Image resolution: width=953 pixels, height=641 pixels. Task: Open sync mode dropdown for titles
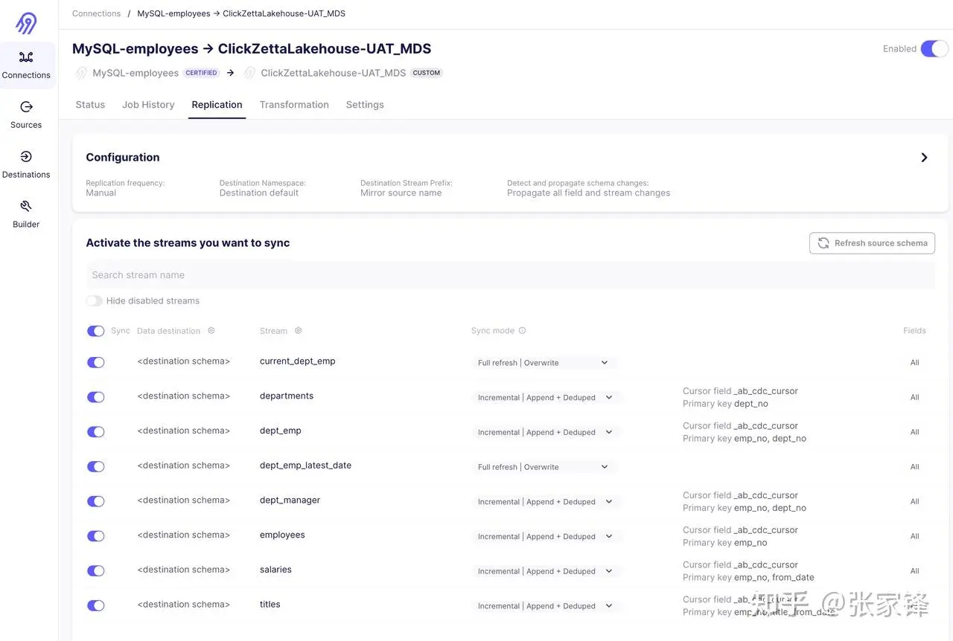546,606
